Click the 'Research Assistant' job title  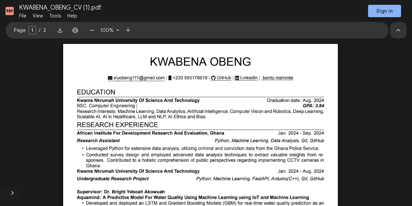click(x=98, y=140)
